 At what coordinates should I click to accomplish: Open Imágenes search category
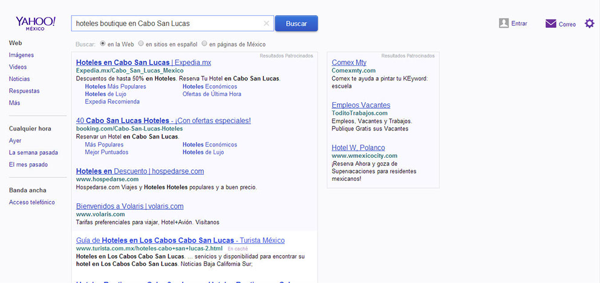pos(21,54)
